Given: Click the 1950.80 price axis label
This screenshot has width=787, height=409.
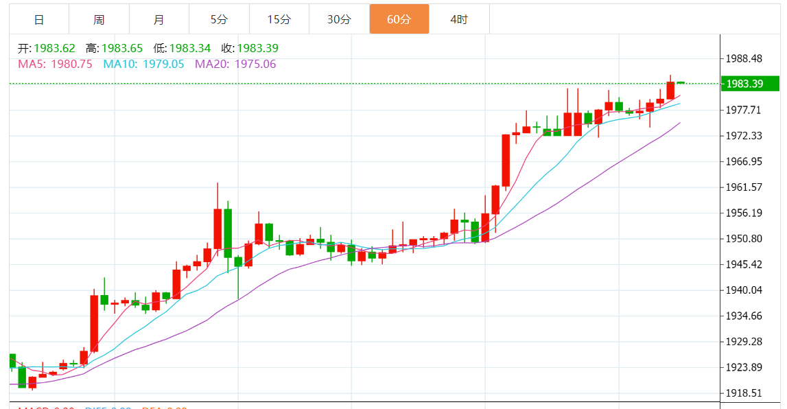Looking at the screenshot, I should [744, 239].
